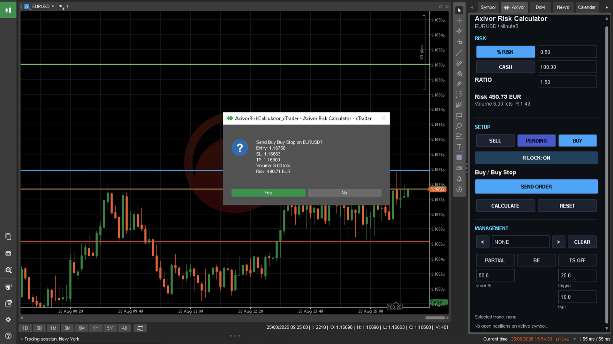Switch to the Calendar tab

tap(587, 7)
